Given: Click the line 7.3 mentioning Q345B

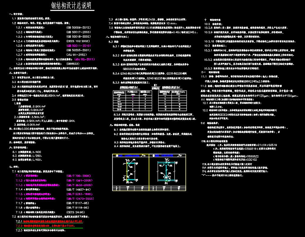Looking at the screenshot, I should click(148, 20).
